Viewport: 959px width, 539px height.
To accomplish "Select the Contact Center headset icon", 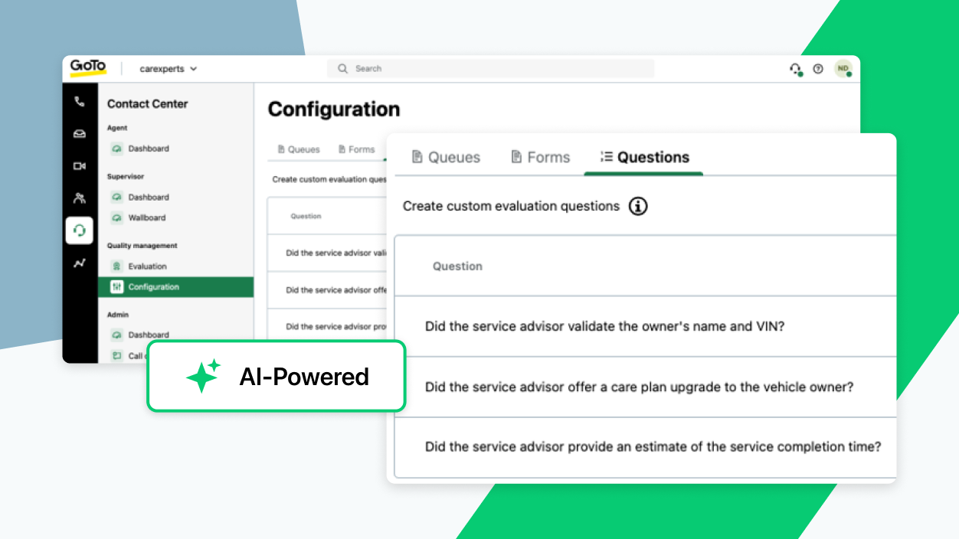I will [x=80, y=230].
